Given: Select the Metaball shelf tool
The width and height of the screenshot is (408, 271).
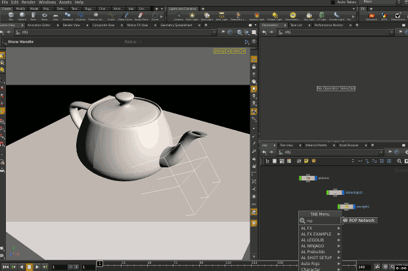Looking at the screenshot, I should 68,16.
